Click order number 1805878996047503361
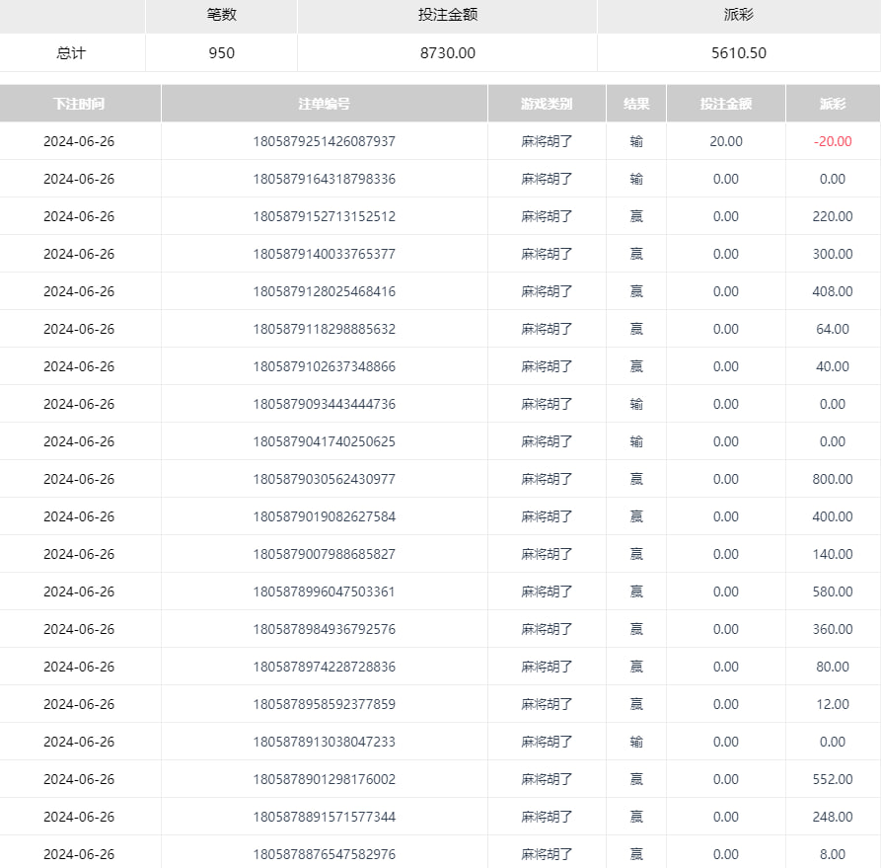Image resolution: width=881 pixels, height=868 pixels. point(324,592)
